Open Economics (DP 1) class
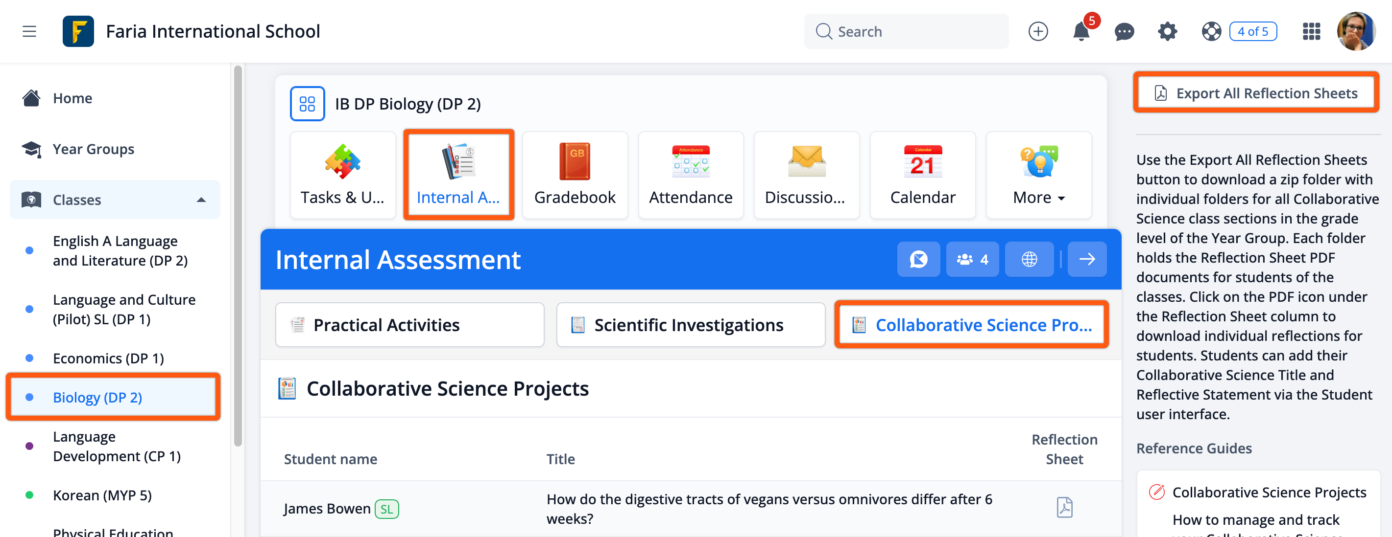Viewport: 1392px width, 537px height. click(x=108, y=358)
